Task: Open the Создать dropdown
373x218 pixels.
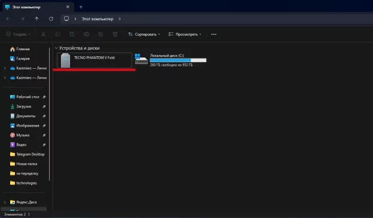Action: click(19, 34)
